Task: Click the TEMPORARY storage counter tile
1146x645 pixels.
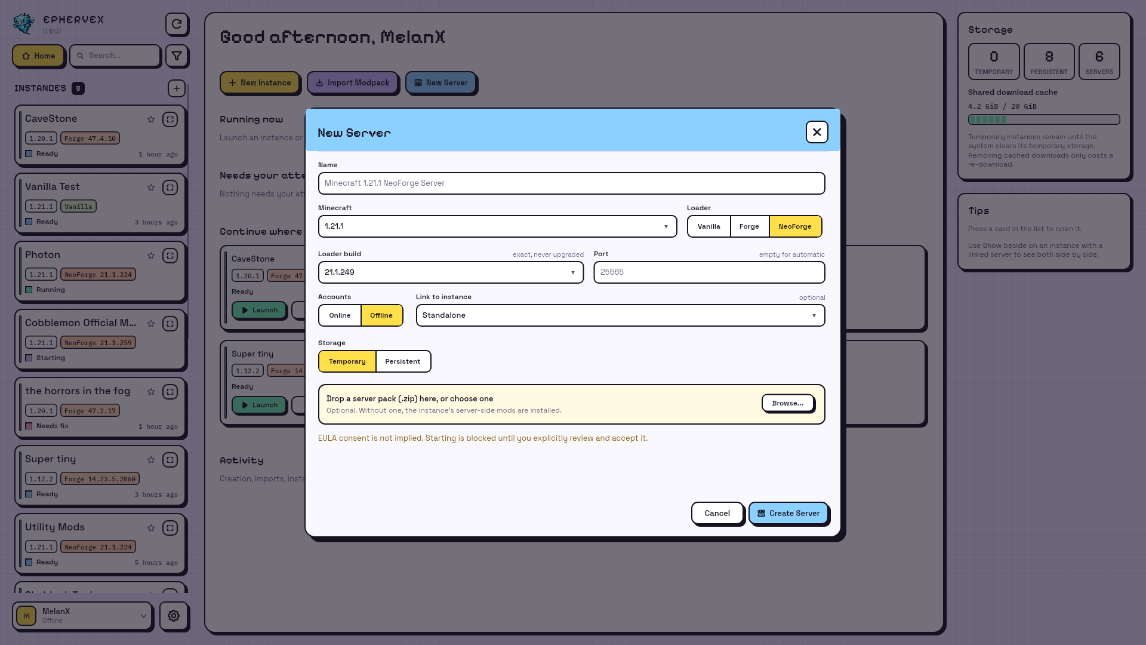Action: coord(994,62)
